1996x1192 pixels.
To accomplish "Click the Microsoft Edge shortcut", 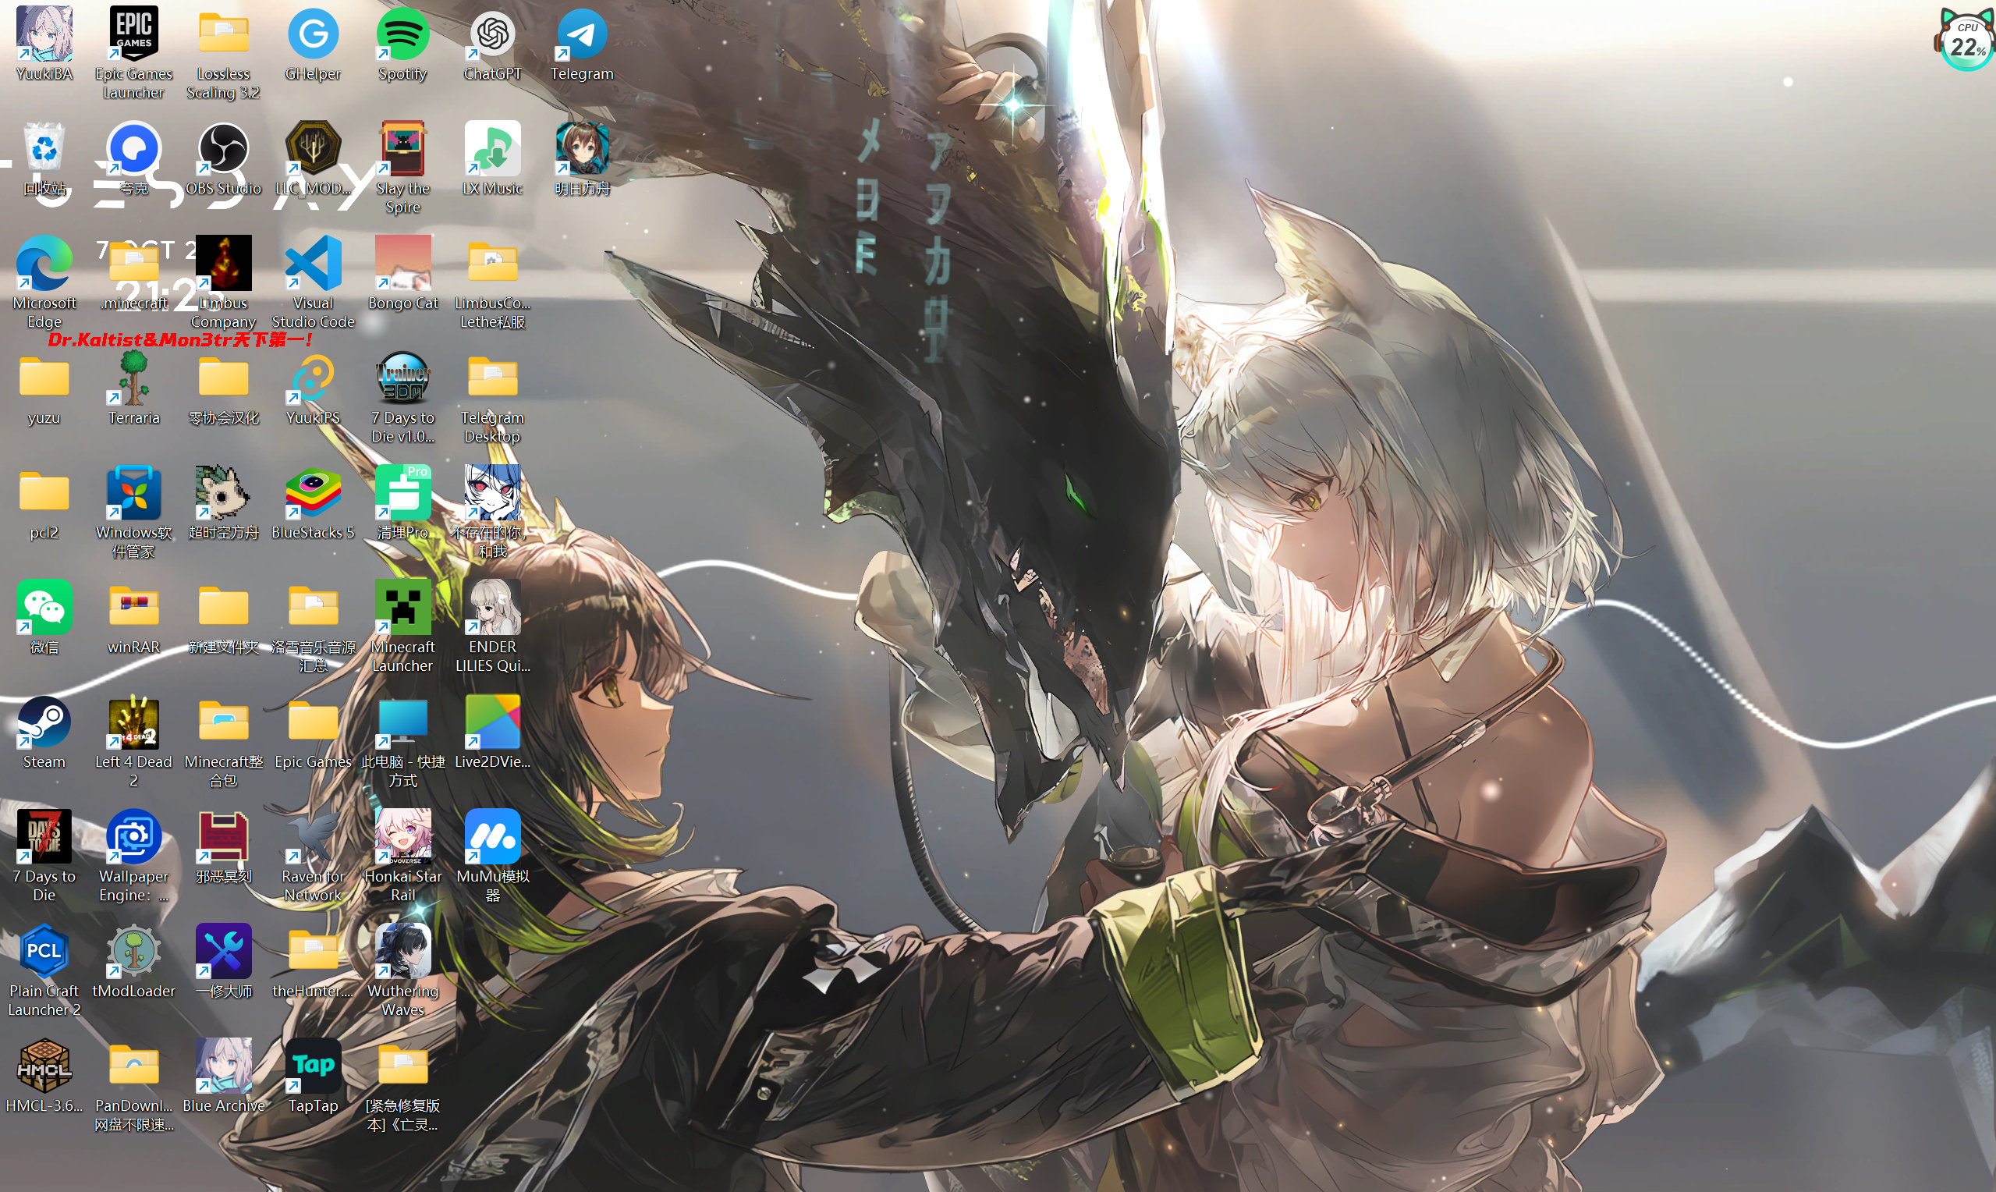I will (44, 264).
